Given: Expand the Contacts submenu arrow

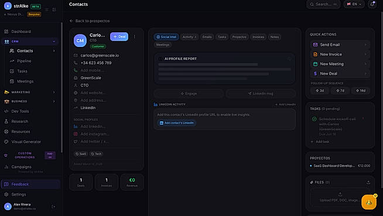Looking at the screenshot, I should pyautogui.click(x=54, y=50).
